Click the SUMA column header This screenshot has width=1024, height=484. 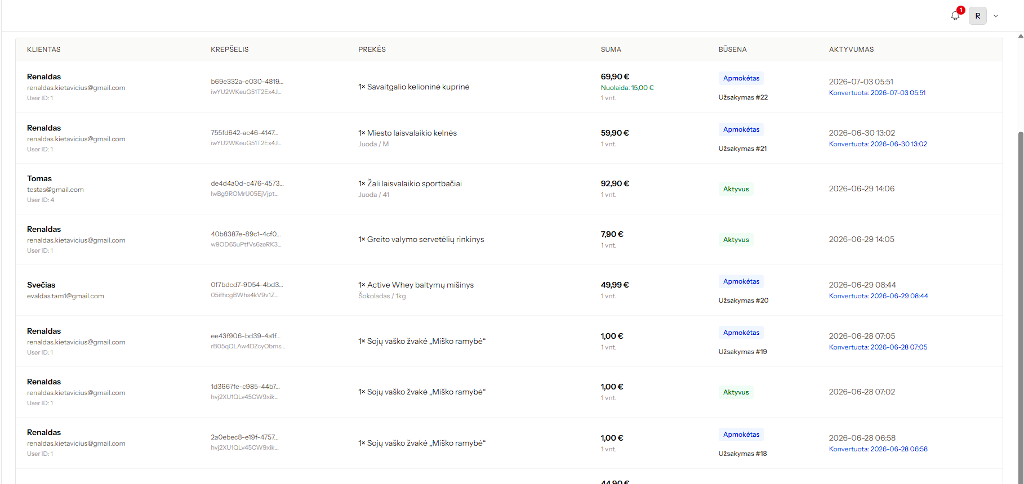611,50
